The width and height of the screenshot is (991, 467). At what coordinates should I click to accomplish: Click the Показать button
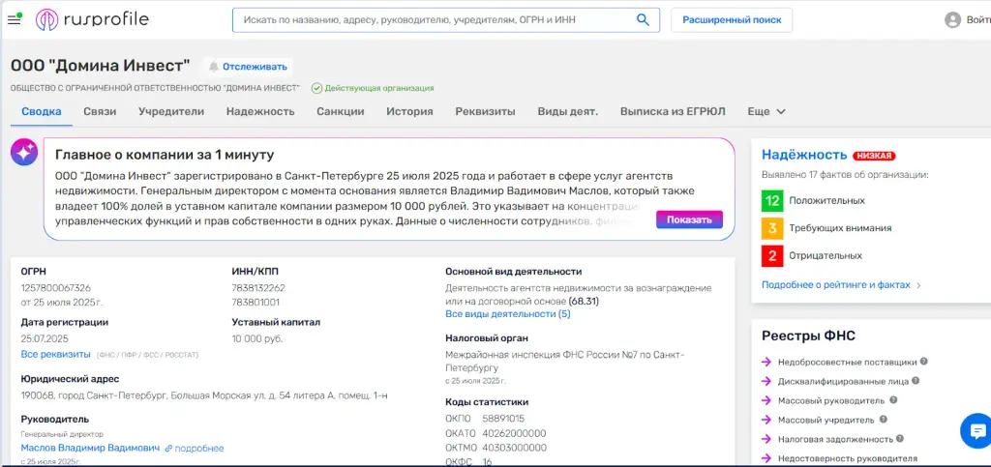coord(689,219)
